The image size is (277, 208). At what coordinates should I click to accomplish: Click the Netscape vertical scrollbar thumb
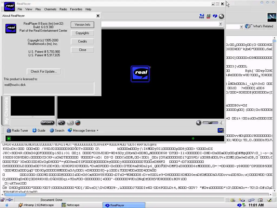tap(274, 41)
